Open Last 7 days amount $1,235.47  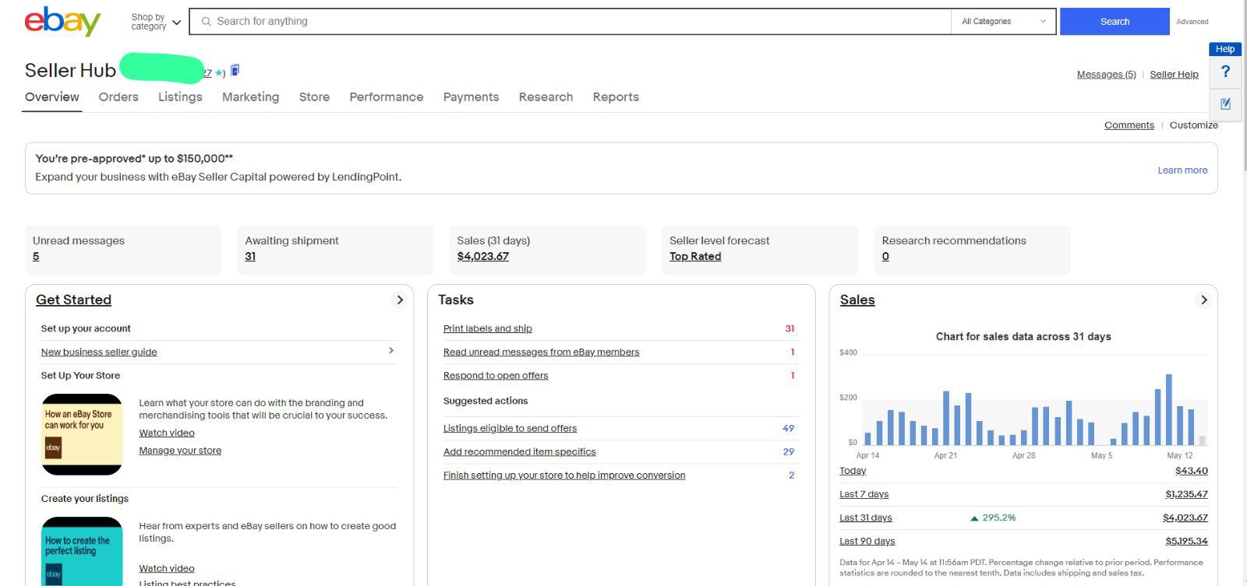(1186, 494)
